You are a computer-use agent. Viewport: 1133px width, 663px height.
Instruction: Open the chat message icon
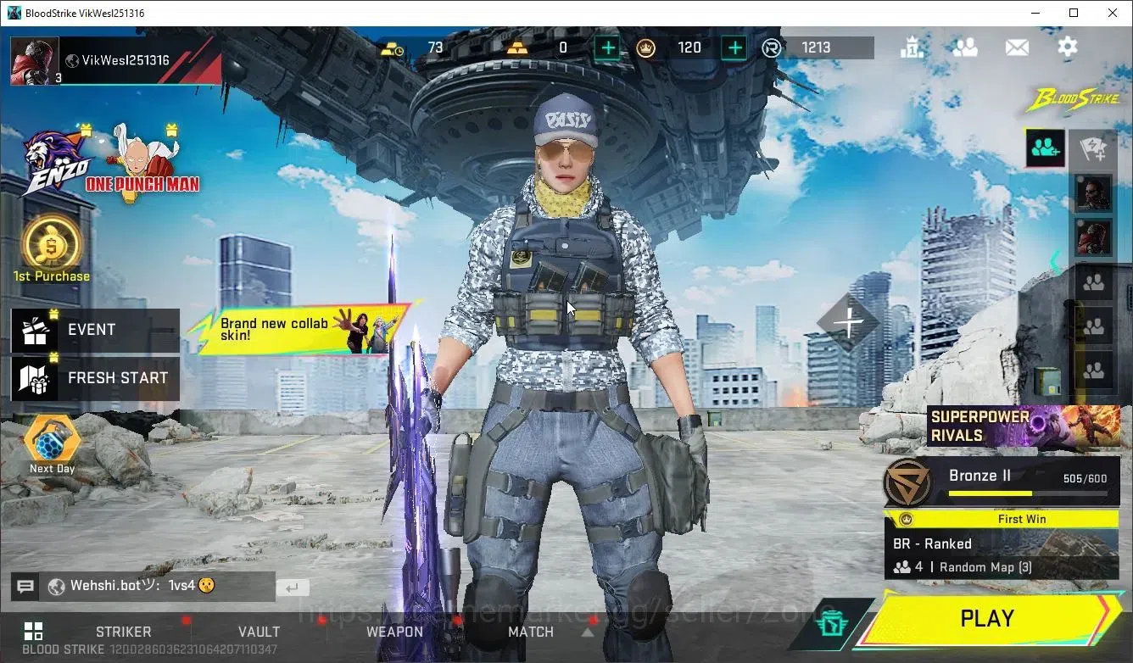[x=25, y=587]
